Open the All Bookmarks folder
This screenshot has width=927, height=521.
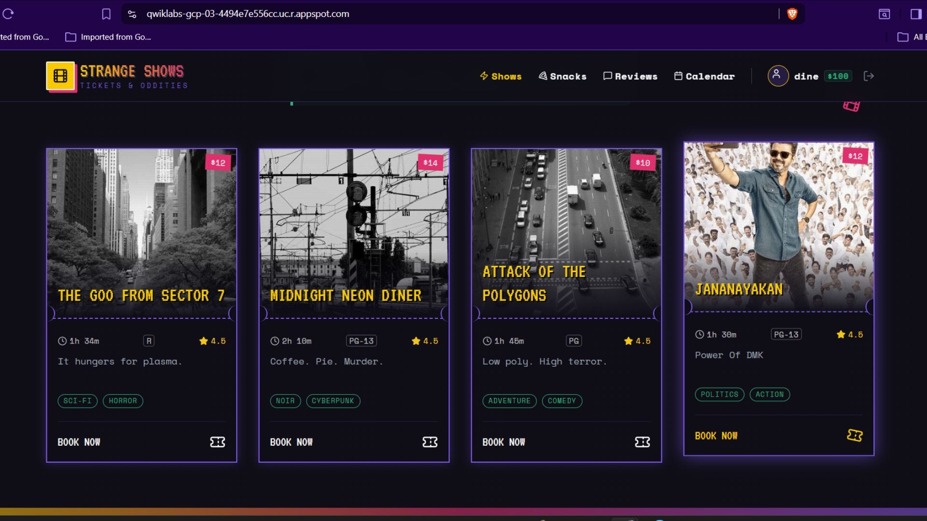click(912, 37)
